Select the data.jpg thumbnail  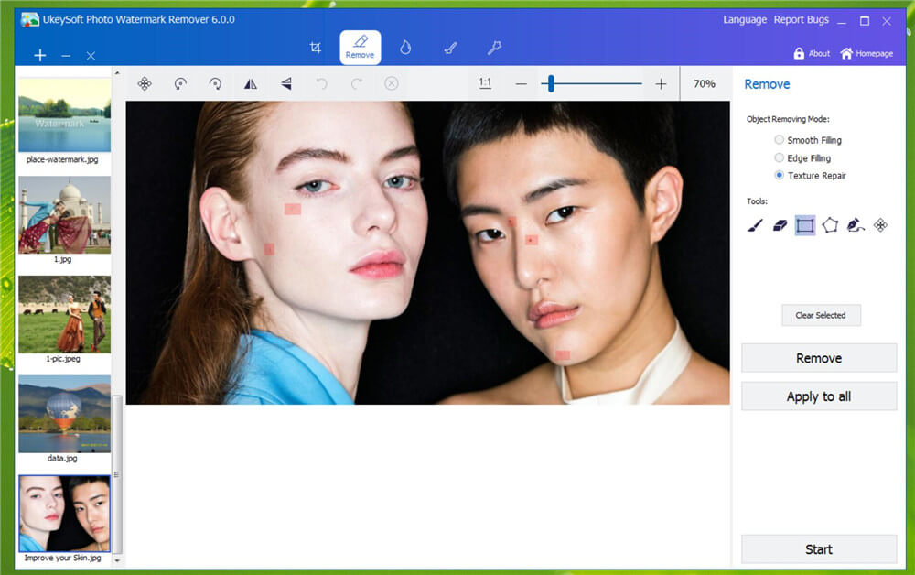pyautogui.click(x=64, y=414)
